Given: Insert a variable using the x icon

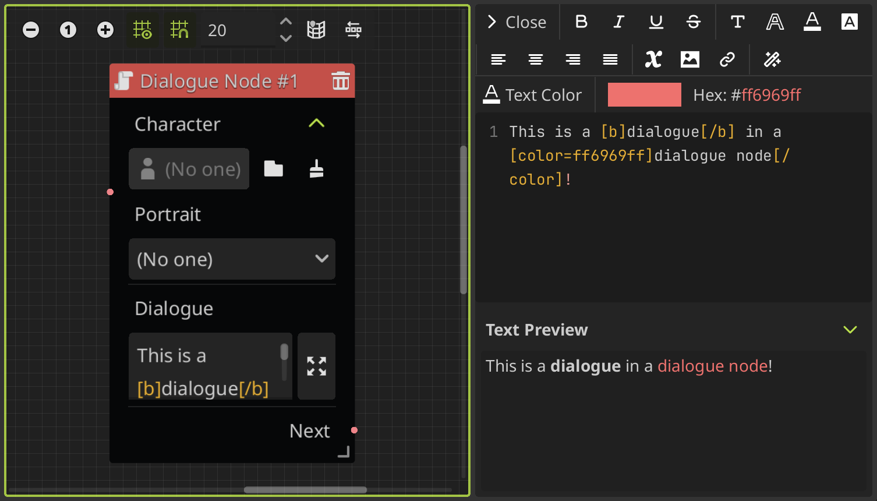Looking at the screenshot, I should click(653, 59).
